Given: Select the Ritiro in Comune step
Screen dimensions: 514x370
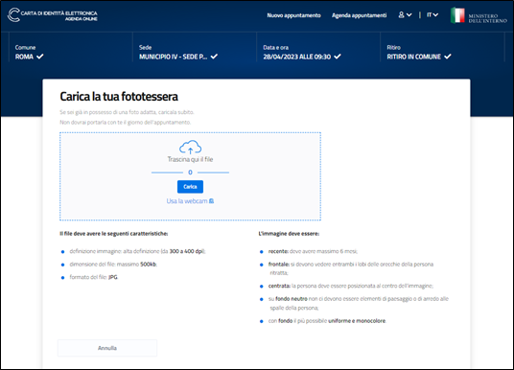Looking at the screenshot, I should click(419, 53).
